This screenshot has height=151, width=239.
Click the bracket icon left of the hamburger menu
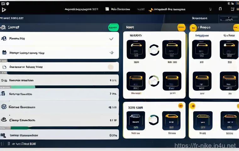click(232, 9)
